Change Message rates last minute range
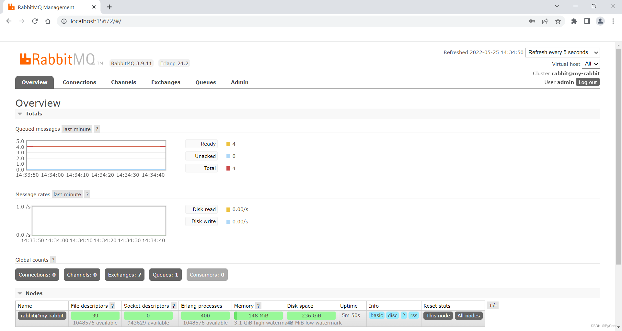This screenshot has width=622, height=331. 67,194
